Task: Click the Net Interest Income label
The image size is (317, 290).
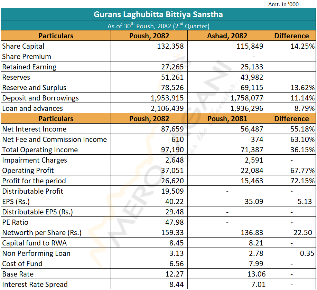Action: click(x=34, y=129)
